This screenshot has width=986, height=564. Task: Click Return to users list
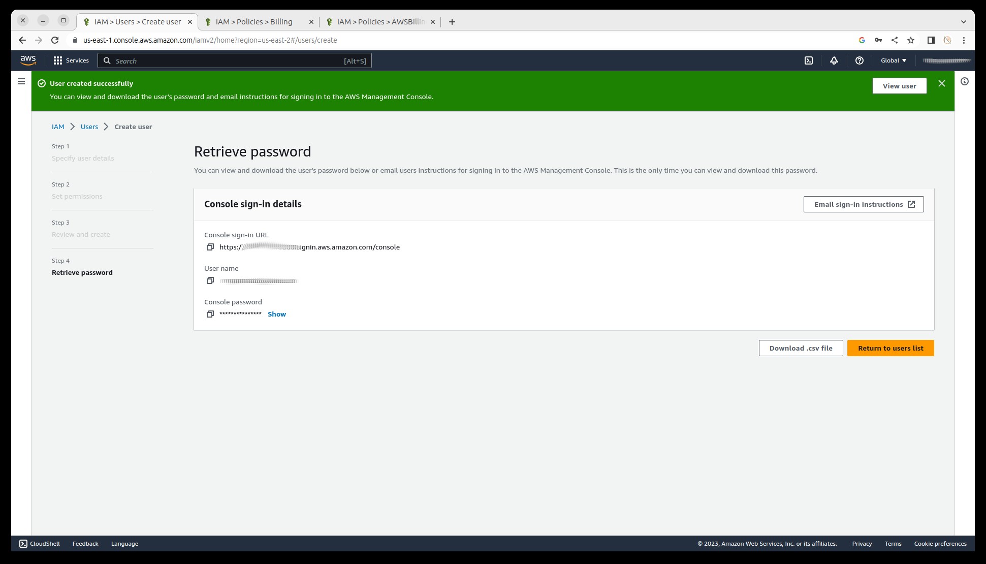coord(890,348)
